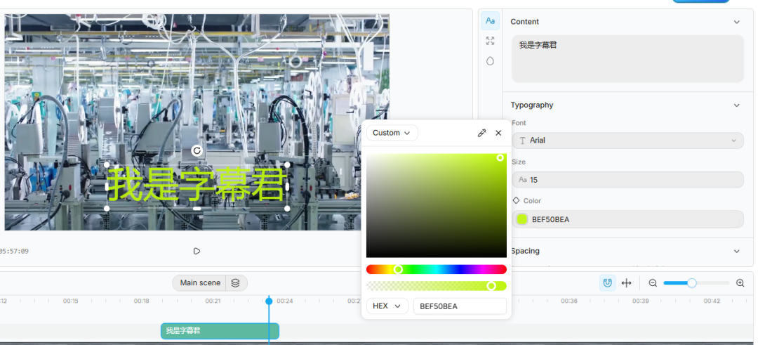This screenshot has height=345, width=758.
Task: Click the 00:18 mark on the timeline ruler
Action: pyautogui.click(x=142, y=301)
